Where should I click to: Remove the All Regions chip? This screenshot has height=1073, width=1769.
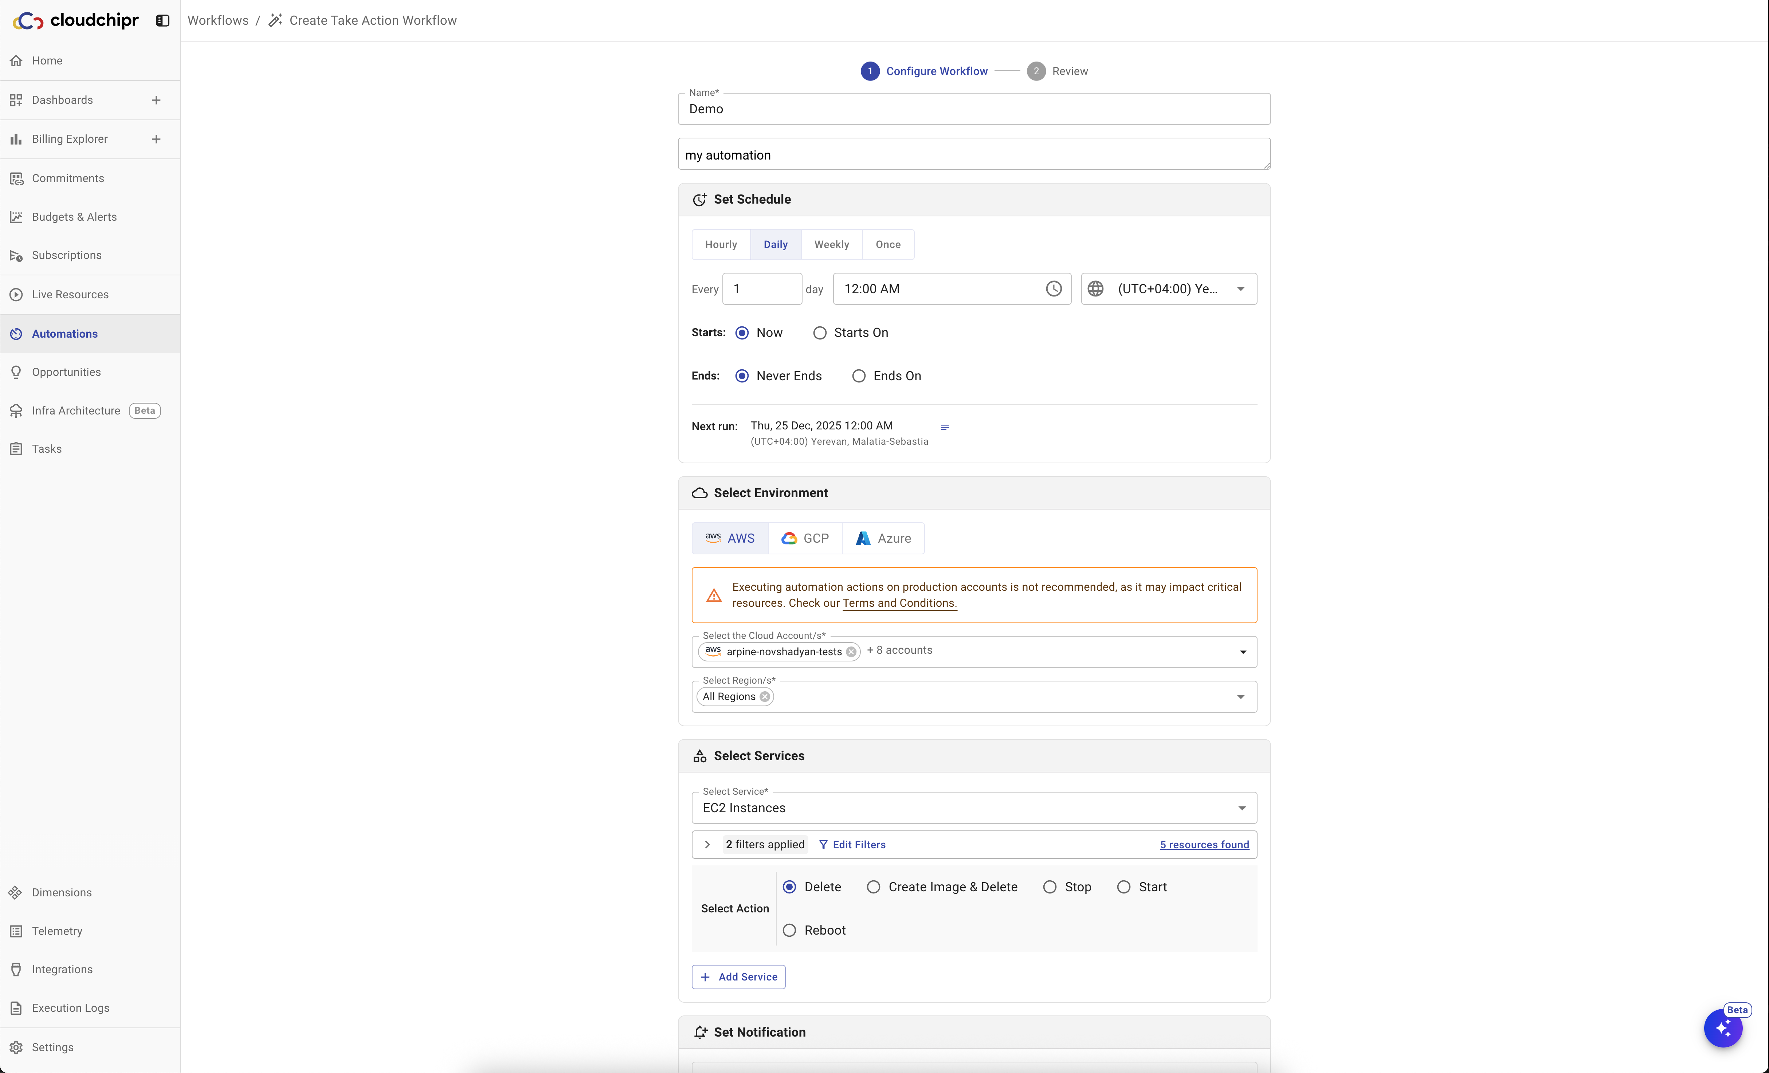tap(765, 696)
